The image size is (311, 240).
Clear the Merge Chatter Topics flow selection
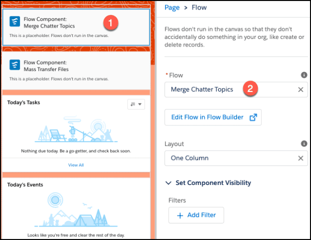click(300, 90)
